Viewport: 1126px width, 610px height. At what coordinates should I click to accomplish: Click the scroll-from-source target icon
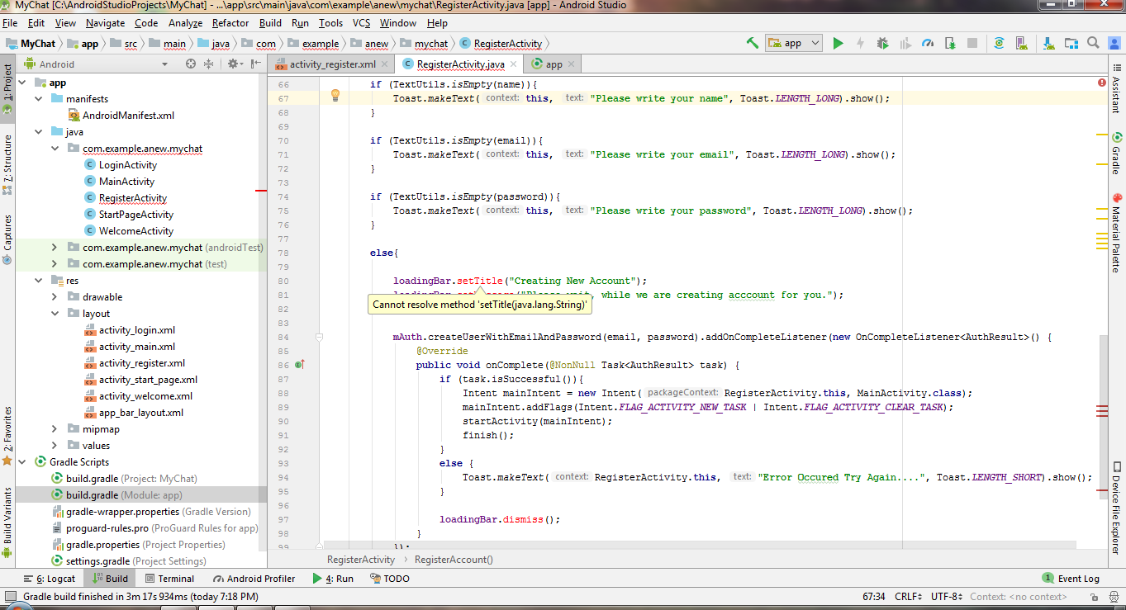coord(191,64)
